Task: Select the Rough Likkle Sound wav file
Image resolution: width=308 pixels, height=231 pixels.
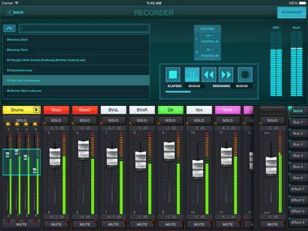Action: coord(76,60)
